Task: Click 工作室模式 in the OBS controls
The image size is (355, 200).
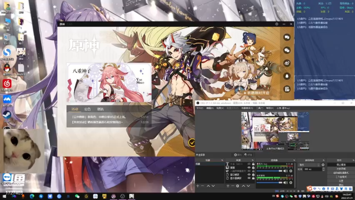Action: coord(341,177)
